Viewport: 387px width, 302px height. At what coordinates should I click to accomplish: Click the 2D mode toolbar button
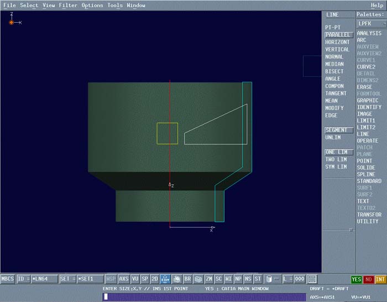tap(154, 279)
